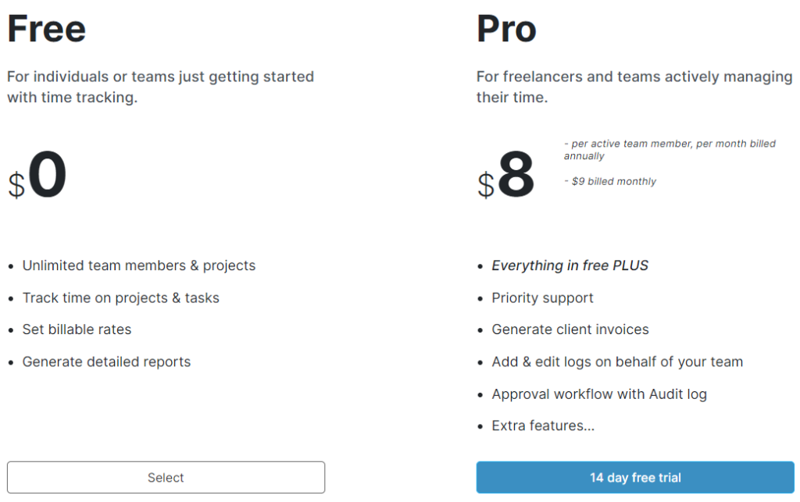Start the 14 day free trial
Screen dimensions: 800x502
[635, 477]
